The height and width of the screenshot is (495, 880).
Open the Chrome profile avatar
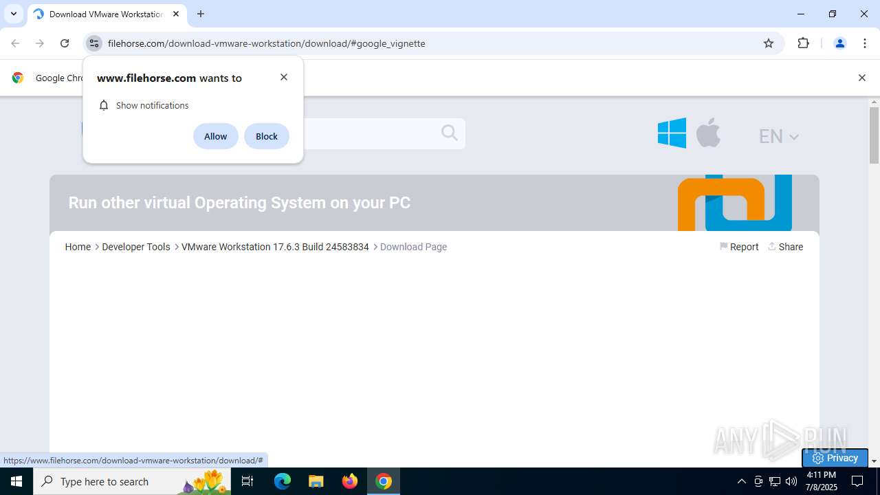[x=839, y=43]
